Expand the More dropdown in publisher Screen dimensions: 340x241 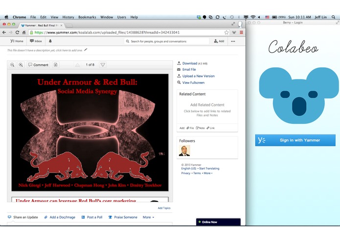point(148,217)
